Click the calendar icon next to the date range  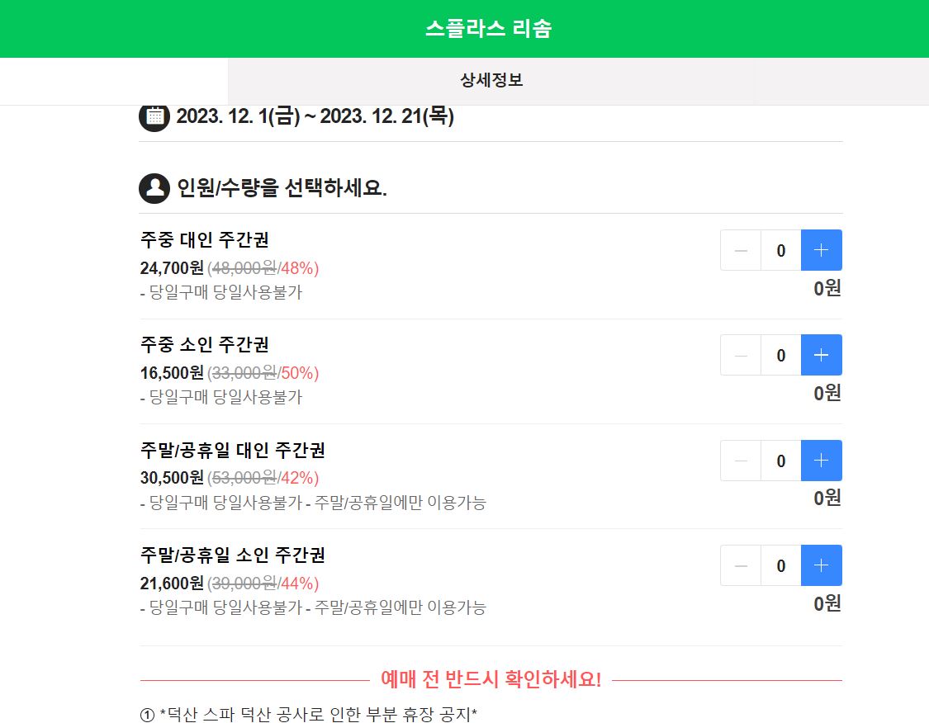154,116
